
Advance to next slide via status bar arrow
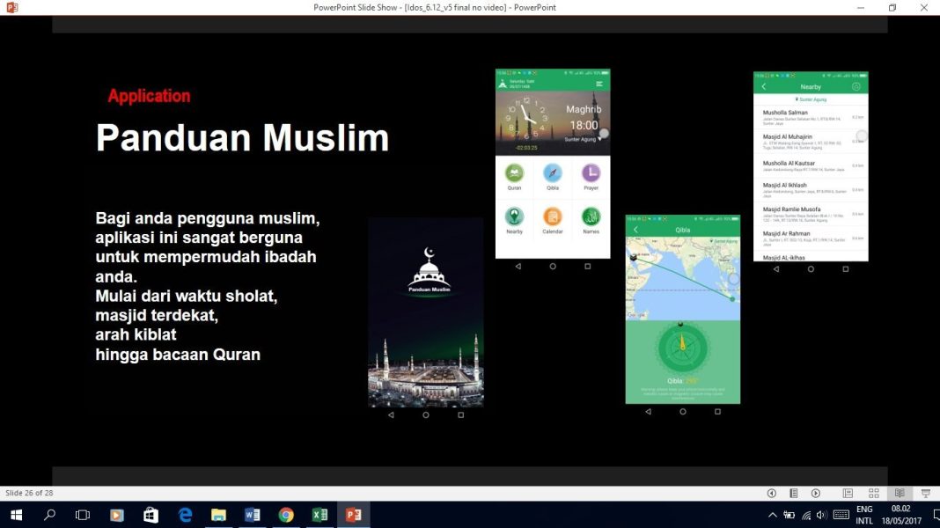(x=816, y=493)
